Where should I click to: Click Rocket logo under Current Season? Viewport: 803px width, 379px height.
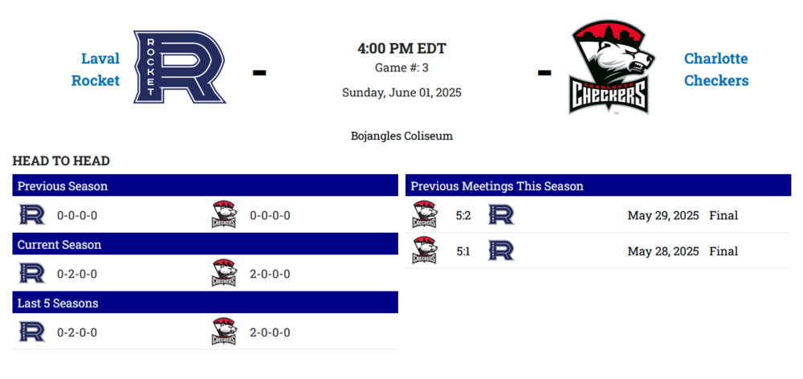coord(32,274)
